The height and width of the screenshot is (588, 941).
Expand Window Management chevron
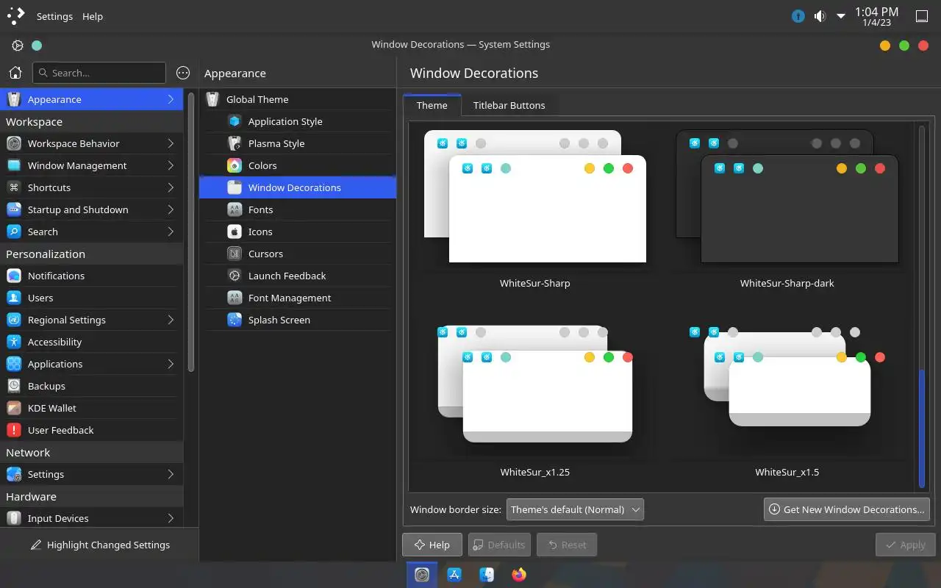tap(171, 165)
